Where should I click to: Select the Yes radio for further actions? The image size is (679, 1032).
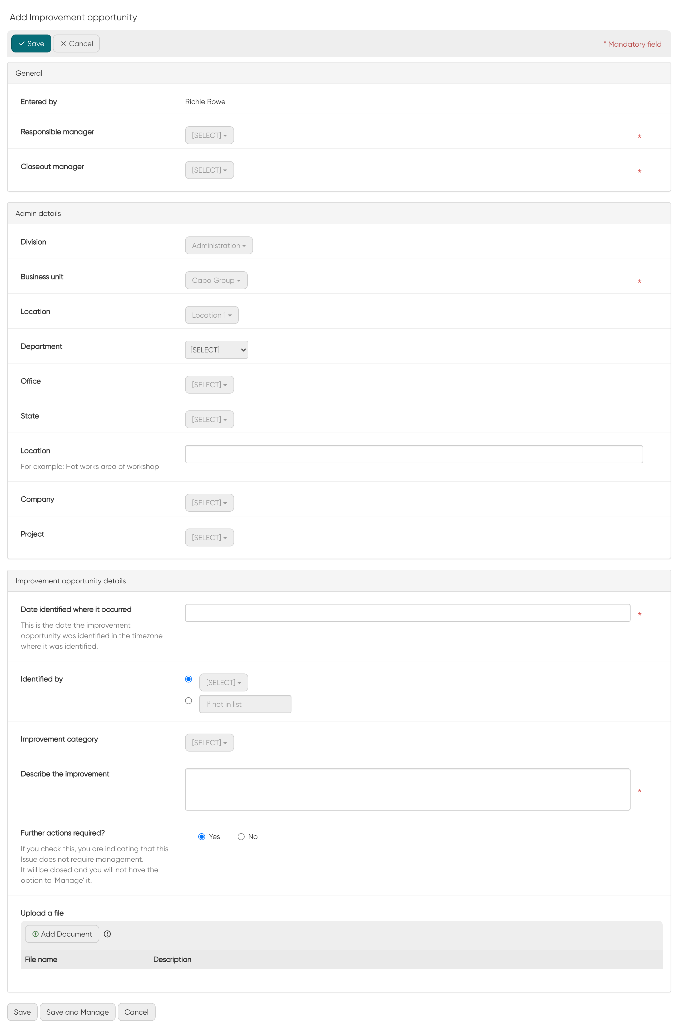pyautogui.click(x=201, y=836)
